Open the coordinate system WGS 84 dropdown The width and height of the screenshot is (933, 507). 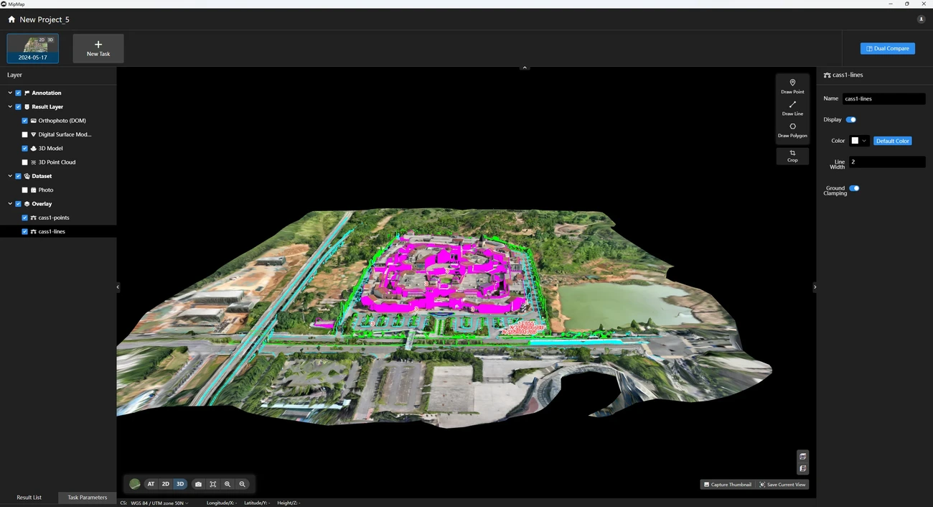click(159, 503)
